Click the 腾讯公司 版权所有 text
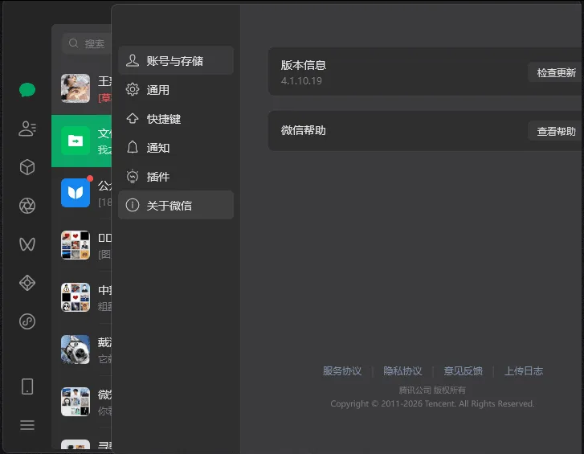This screenshot has width=584, height=454. 432,390
